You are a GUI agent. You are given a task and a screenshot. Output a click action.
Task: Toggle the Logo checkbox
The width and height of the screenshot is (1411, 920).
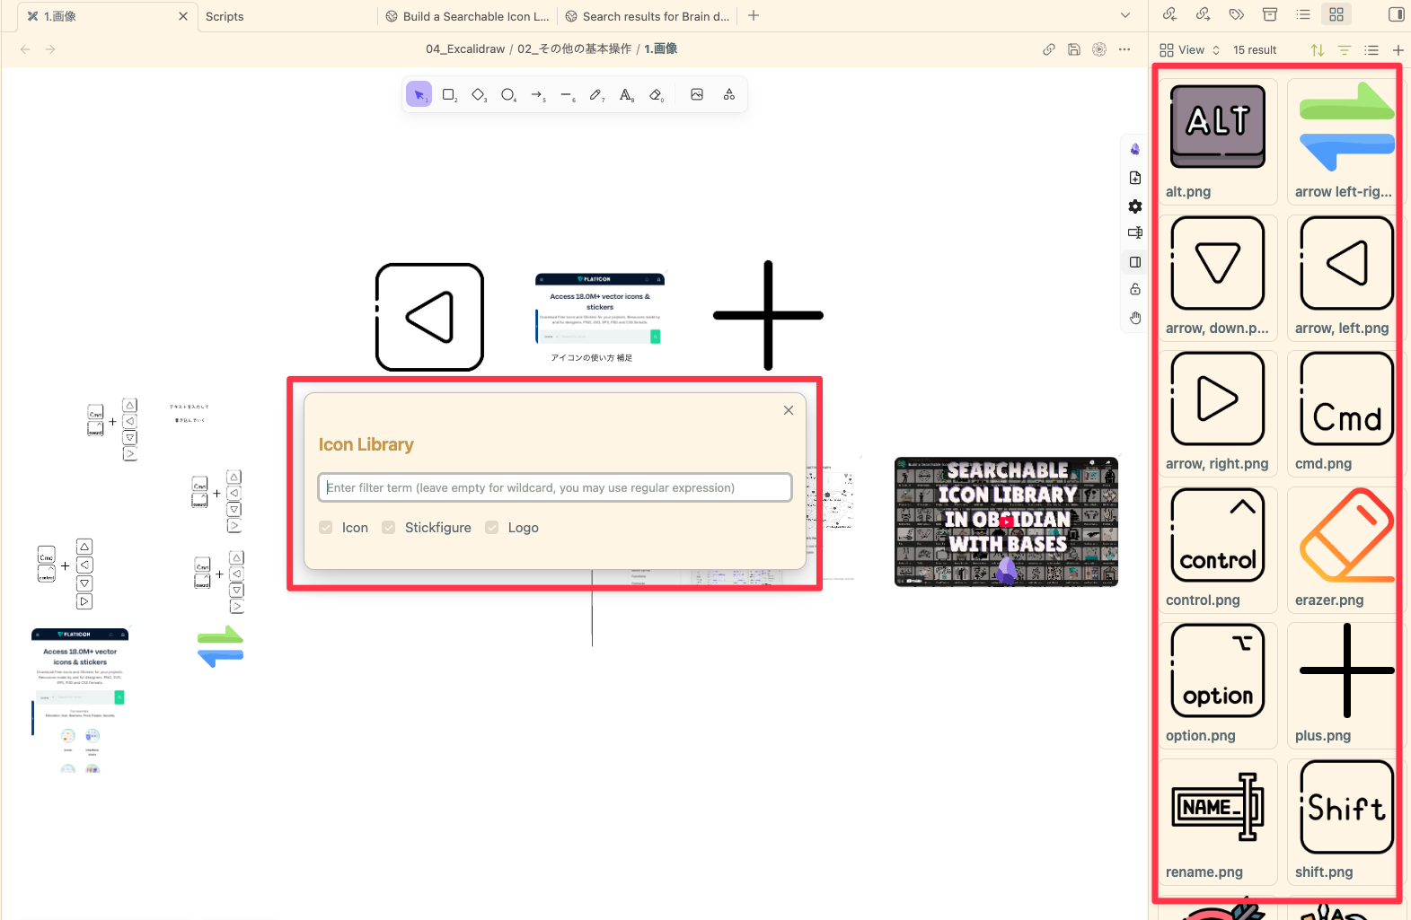492,528
